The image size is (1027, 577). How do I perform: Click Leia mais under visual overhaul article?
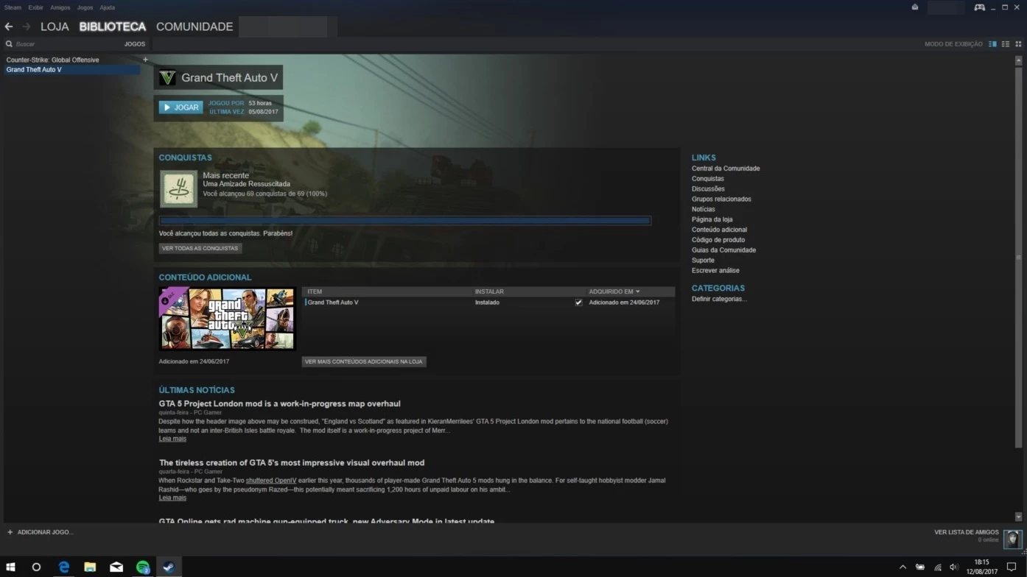tap(172, 498)
